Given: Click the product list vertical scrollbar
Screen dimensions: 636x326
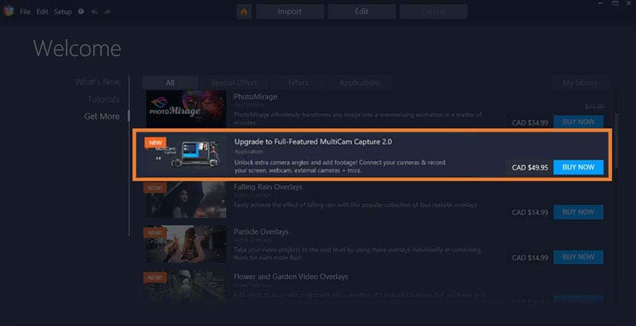Looking at the screenshot, I should pos(616,140).
